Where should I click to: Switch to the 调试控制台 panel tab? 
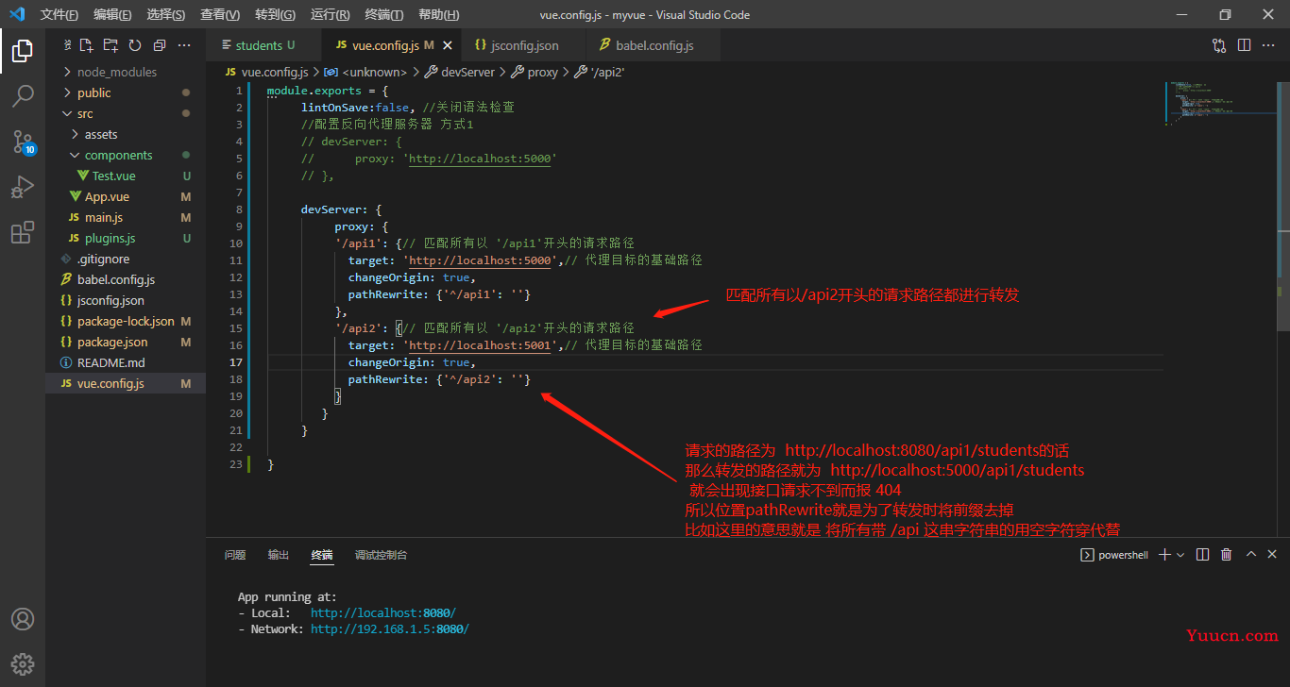click(x=381, y=555)
